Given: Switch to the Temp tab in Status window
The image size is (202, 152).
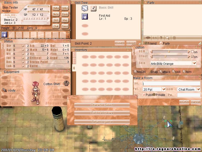Looking at the screenshot, I should point(3,53).
